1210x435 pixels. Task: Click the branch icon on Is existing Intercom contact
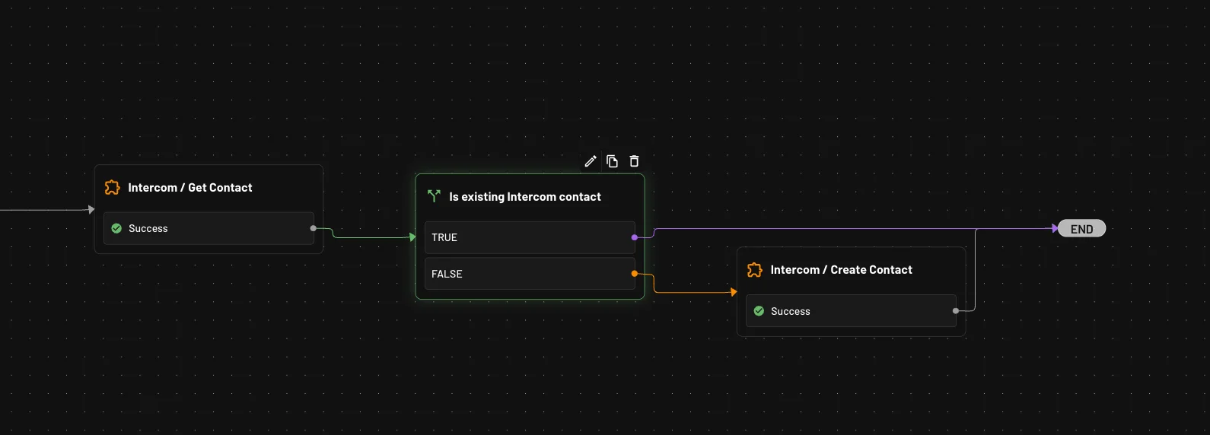(x=435, y=196)
